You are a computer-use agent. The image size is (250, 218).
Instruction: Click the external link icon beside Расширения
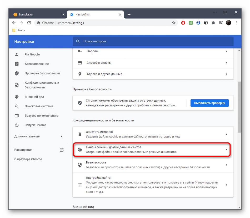pyautogui.click(x=62, y=150)
